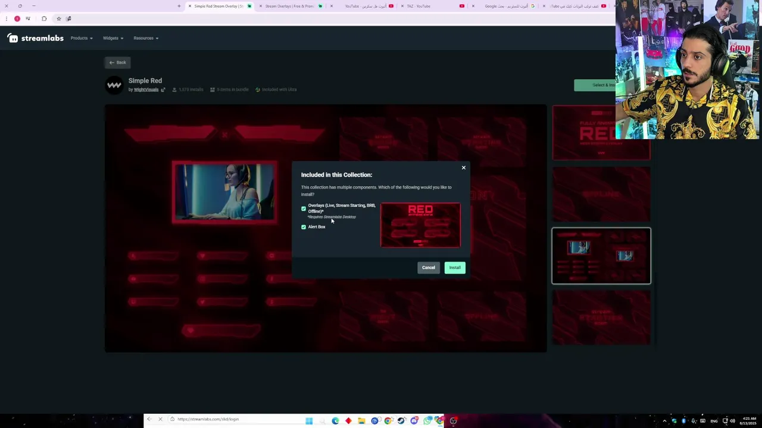This screenshot has height=428, width=762.
Task: Open Discord from the taskbar
Action: pyautogui.click(x=414, y=421)
